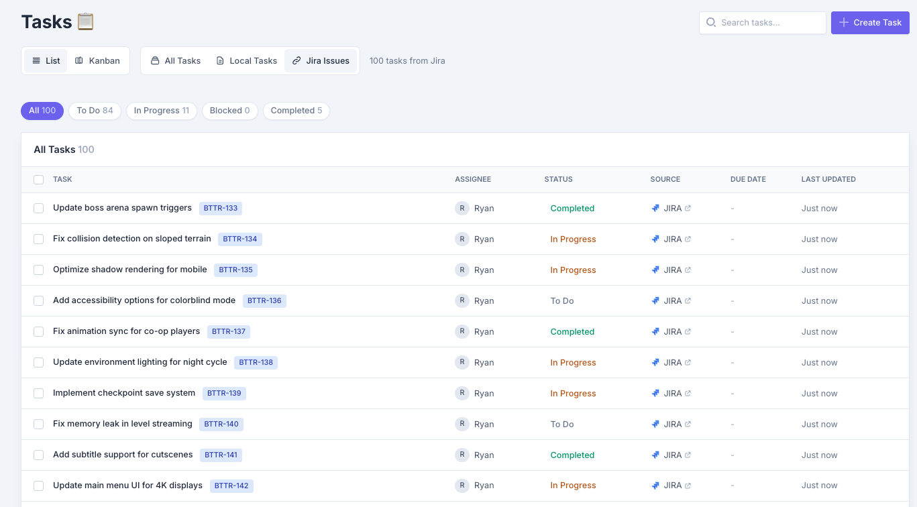Viewport: 917px width, 507px height.
Task: Click the Create Task button
Action: (870, 22)
